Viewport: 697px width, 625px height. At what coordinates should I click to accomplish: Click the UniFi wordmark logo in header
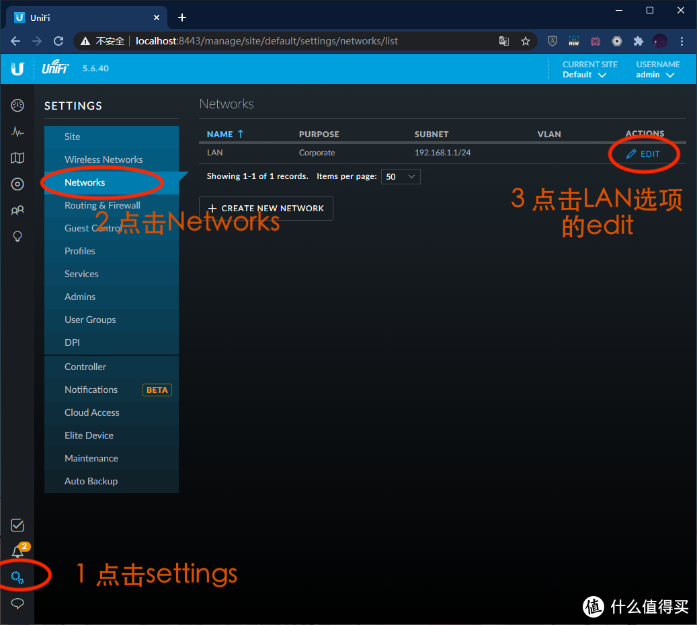click(56, 68)
